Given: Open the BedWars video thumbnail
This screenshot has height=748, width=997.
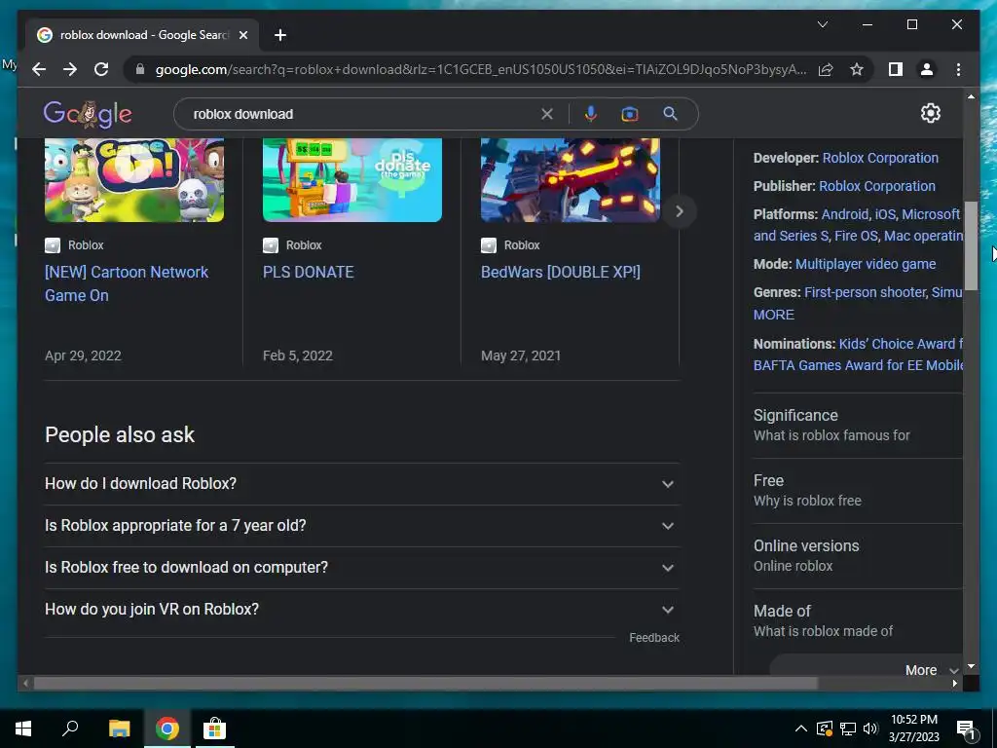Looking at the screenshot, I should [x=571, y=180].
